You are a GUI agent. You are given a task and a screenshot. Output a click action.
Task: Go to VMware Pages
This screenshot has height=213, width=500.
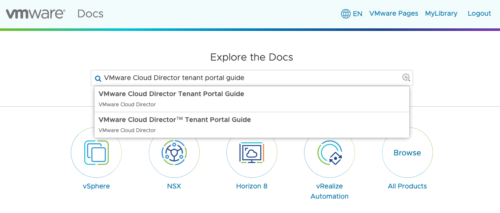pyautogui.click(x=394, y=14)
